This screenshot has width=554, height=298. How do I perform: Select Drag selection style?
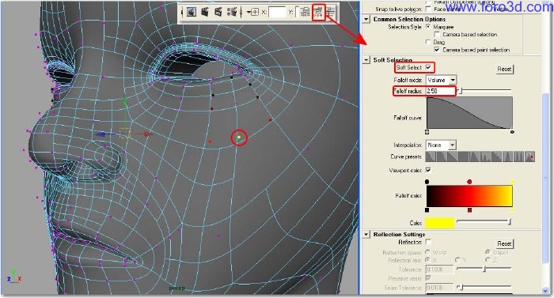429,42
